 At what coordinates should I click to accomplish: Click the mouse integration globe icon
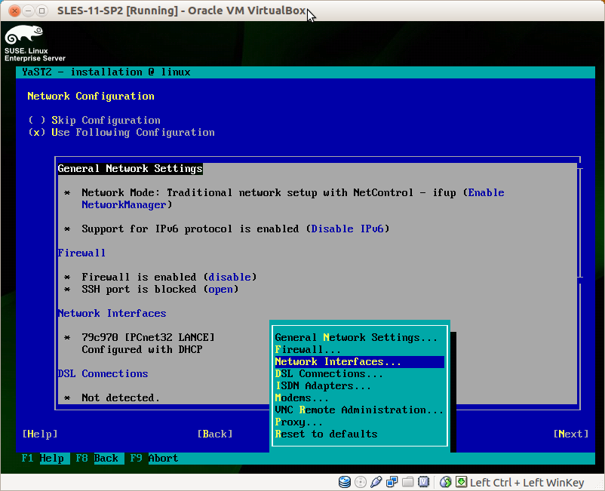(446, 482)
